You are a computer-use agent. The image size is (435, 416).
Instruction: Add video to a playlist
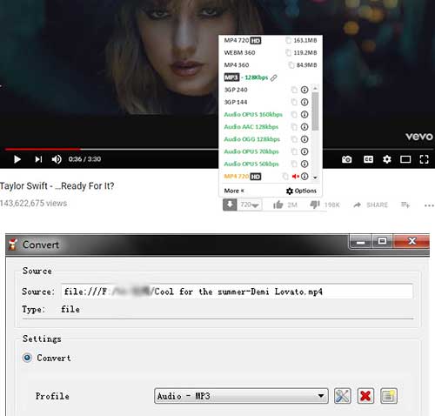[x=405, y=205]
